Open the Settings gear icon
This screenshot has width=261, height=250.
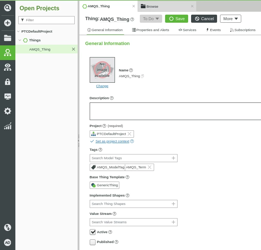click(x=7, y=111)
